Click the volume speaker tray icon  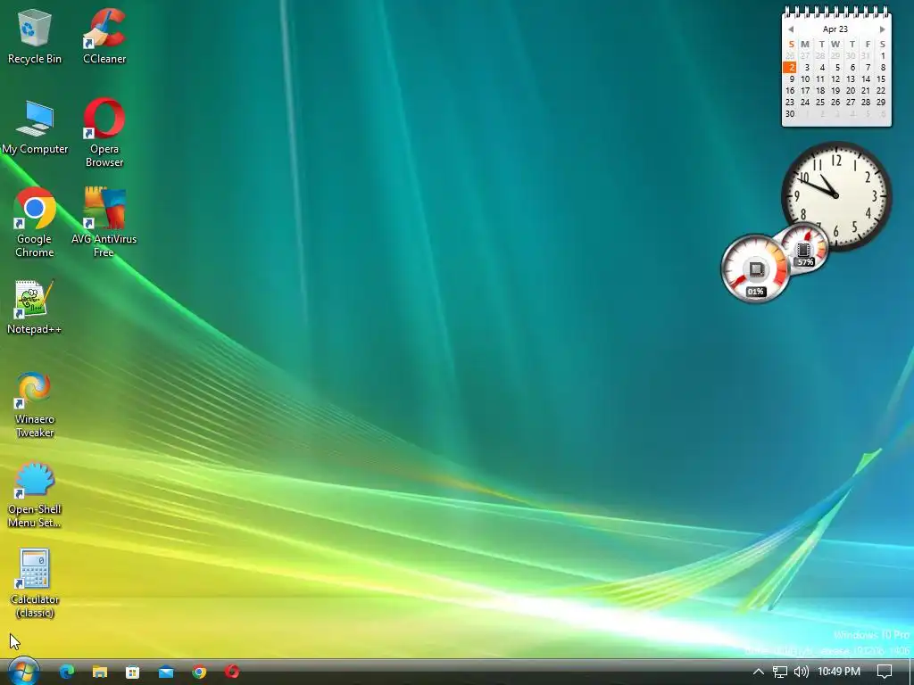(802, 672)
